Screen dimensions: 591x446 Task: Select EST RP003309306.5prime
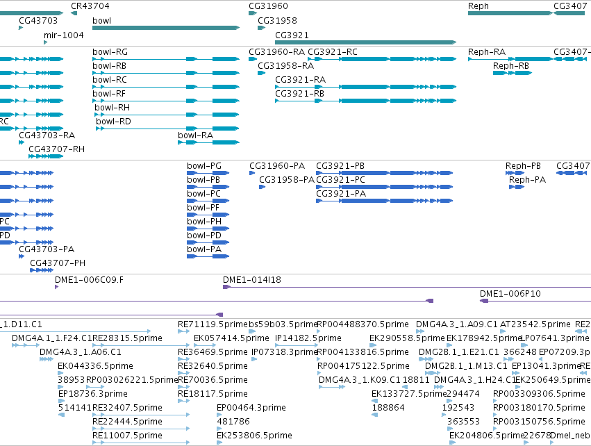(539, 394)
